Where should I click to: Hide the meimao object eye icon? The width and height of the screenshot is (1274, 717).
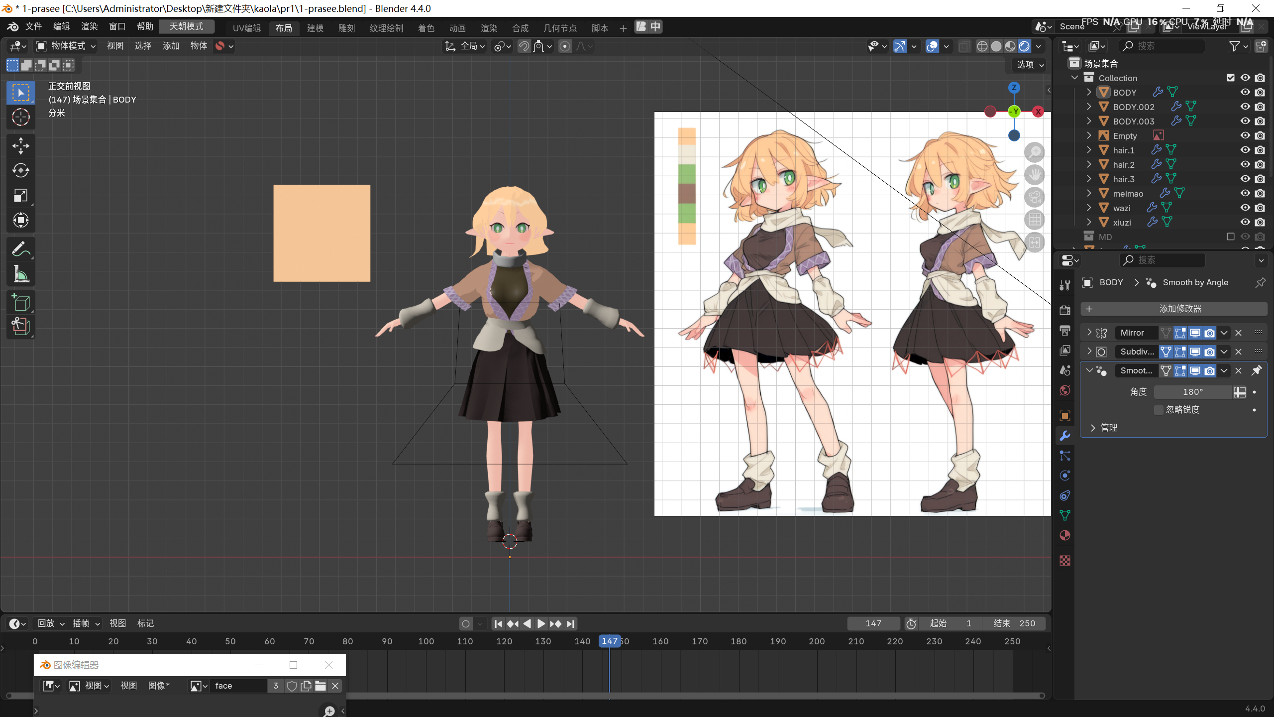(x=1245, y=193)
